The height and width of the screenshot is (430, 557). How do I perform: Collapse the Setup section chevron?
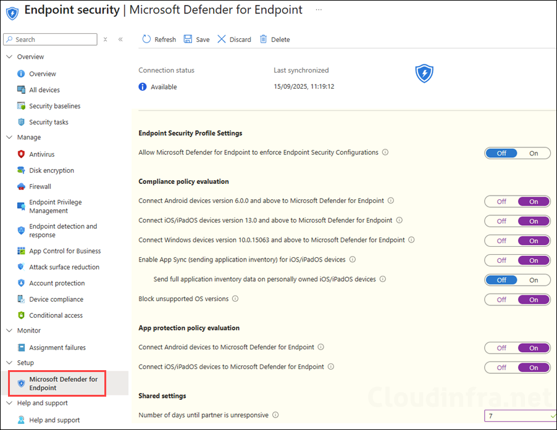coord(10,363)
